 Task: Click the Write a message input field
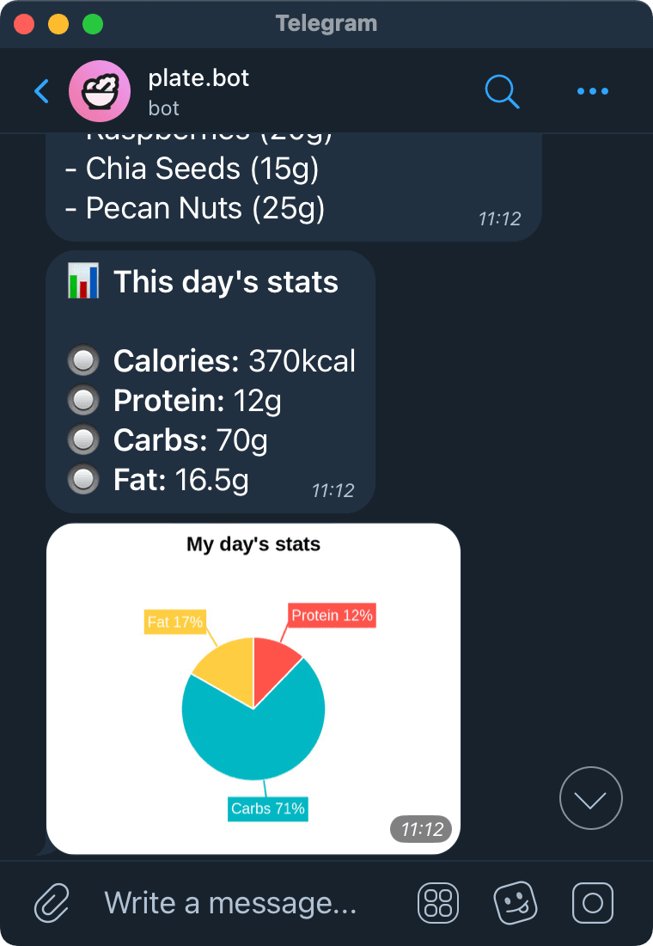click(232, 903)
